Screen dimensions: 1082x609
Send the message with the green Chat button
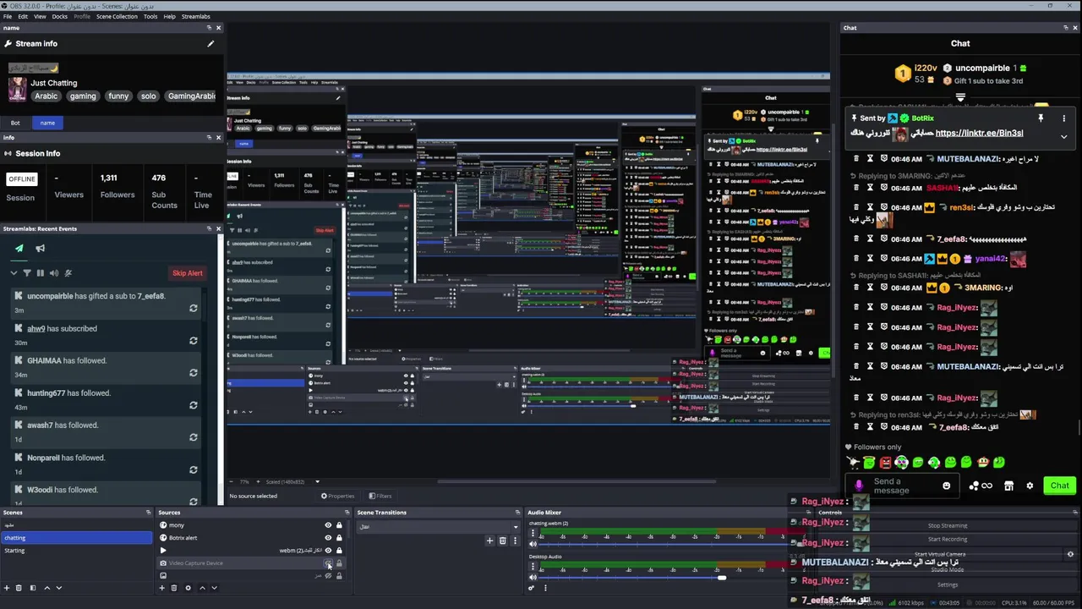(1059, 486)
